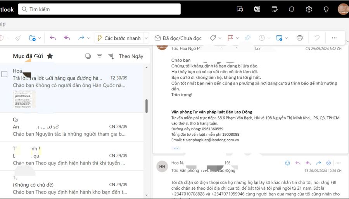Open the toolbar more options ellipsis

[334, 38]
